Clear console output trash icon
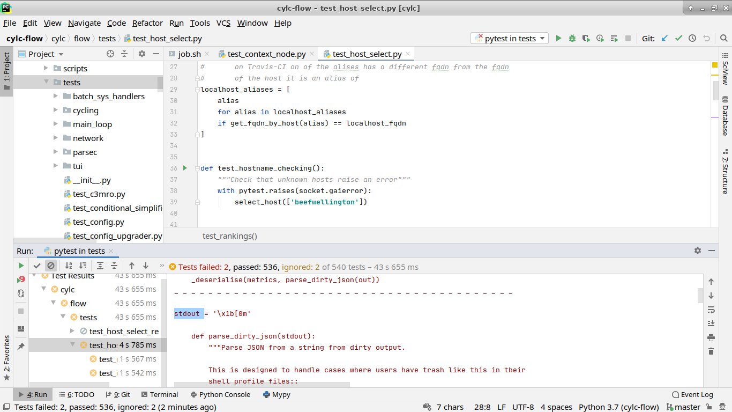The image size is (732, 412). coord(711,351)
